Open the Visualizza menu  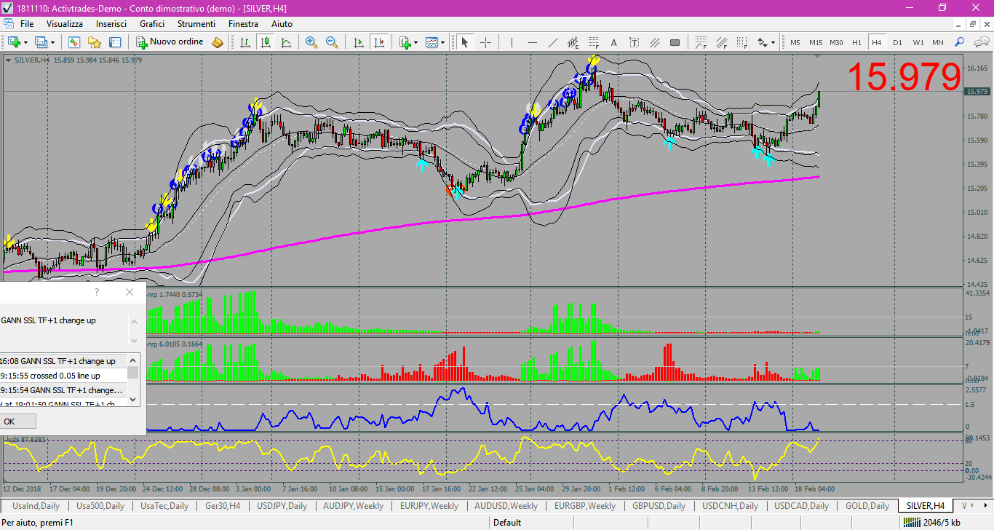pos(65,24)
